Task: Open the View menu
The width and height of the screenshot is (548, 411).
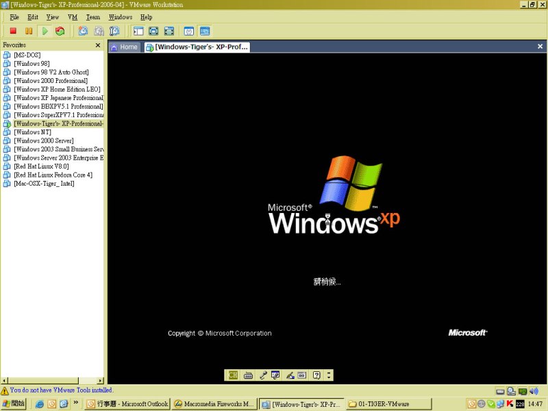Action: click(x=53, y=16)
